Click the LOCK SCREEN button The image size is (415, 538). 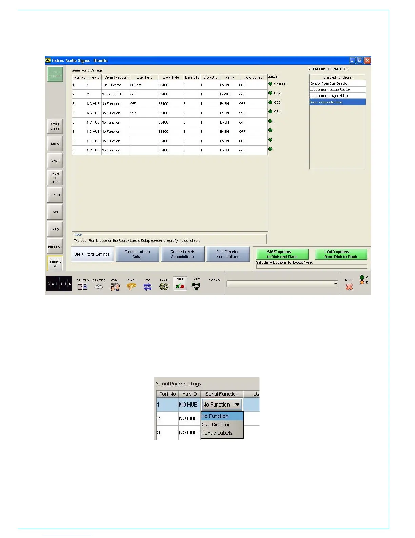coord(55,74)
